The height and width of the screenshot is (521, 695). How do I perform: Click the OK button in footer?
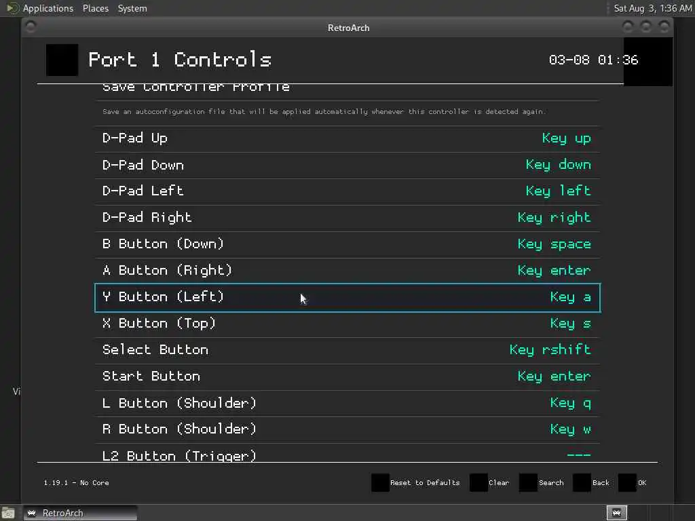[x=633, y=482]
